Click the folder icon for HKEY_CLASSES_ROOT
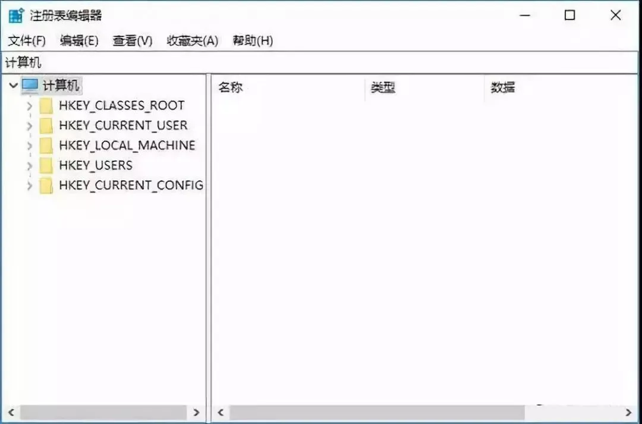642x424 pixels. pos(46,105)
